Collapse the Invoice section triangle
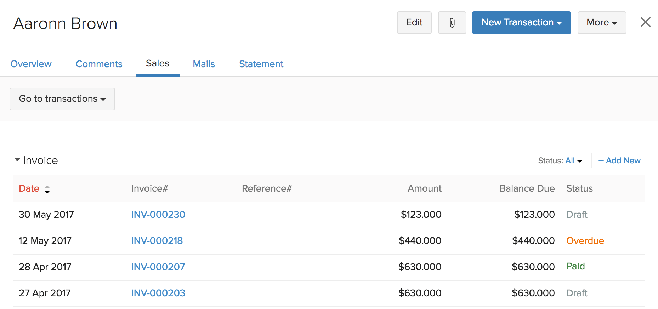Viewport: 658px width, 309px height. 17,160
